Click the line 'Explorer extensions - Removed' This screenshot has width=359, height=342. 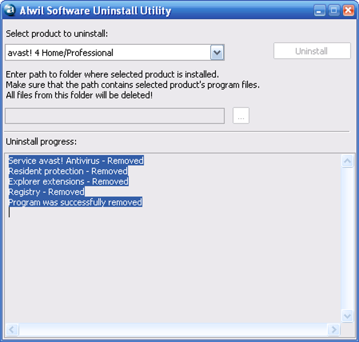[69, 182]
